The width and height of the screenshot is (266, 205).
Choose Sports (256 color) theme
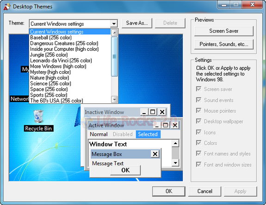[70, 95]
